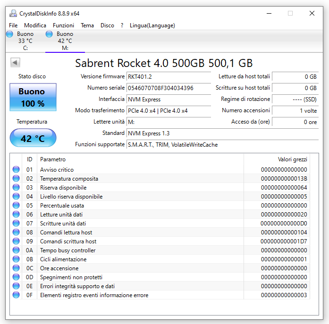Click raw value 000000000013B
The width and height of the screenshot is (329, 324).
[x=284, y=179]
